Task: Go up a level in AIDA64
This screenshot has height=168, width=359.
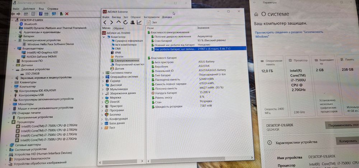Action: 118,22
